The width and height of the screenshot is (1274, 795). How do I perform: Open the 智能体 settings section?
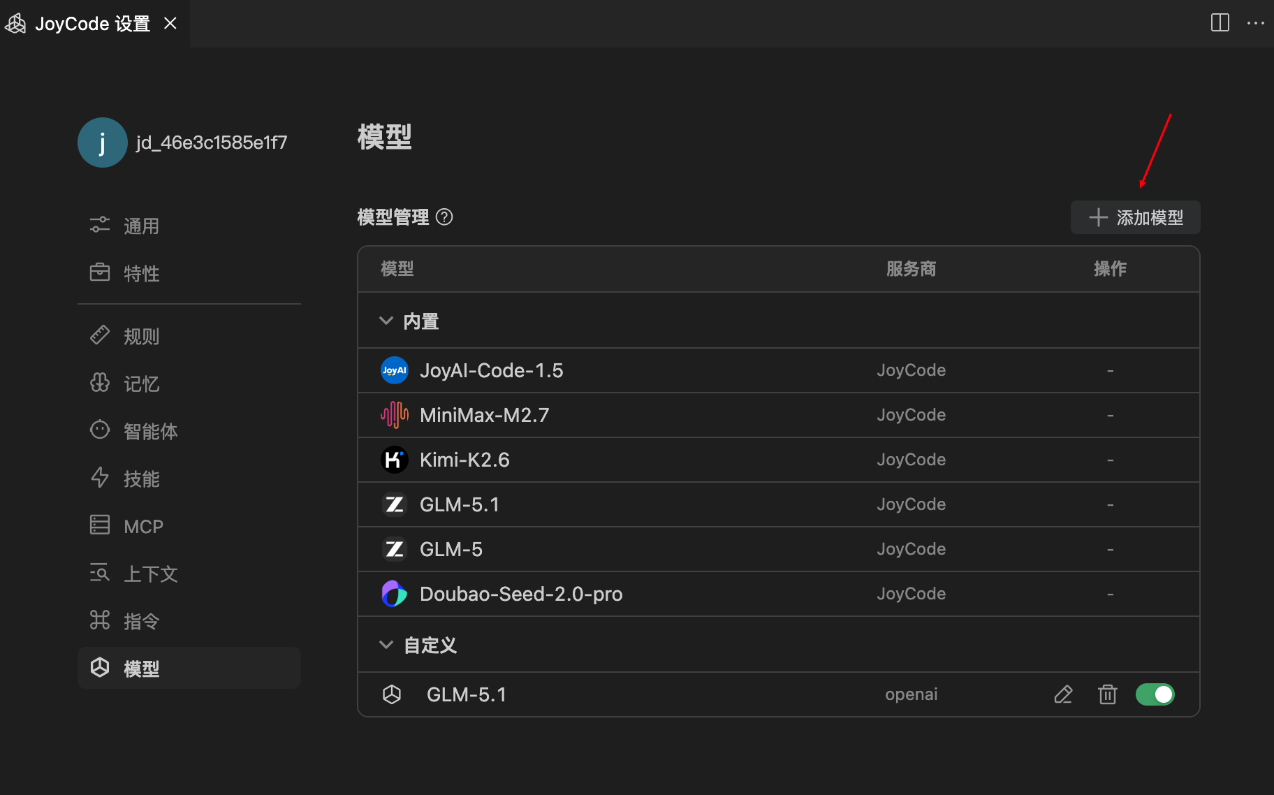pos(189,431)
